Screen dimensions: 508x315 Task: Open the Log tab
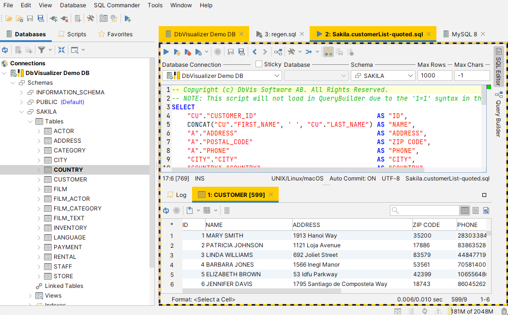[x=177, y=195]
